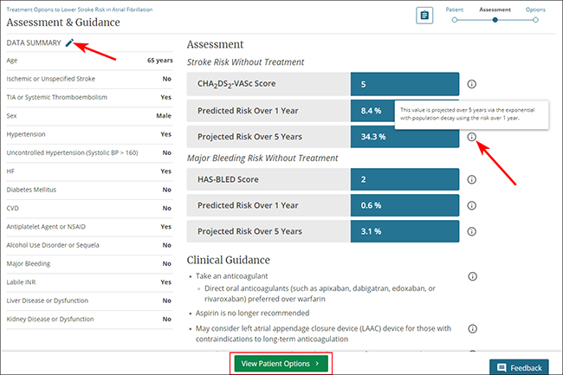Click the 'Liver Disease or Dysfunction' row

(89, 301)
